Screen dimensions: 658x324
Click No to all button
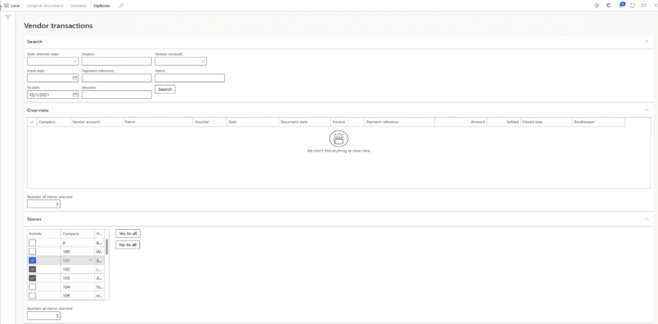pyautogui.click(x=128, y=245)
